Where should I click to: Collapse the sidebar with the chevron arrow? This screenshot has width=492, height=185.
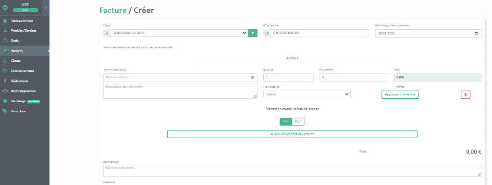click(x=46, y=8)
